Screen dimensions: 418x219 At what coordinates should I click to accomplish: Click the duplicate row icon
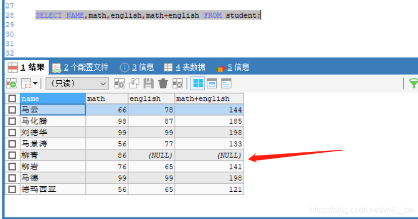[134, 84]
